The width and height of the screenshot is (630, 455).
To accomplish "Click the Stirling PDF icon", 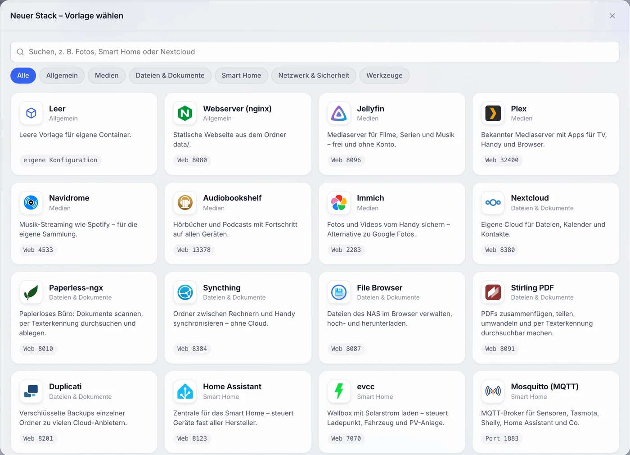I will tap(493, 292).
